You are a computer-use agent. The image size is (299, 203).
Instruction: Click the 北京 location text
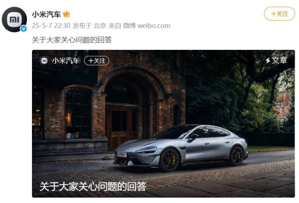pos(100,25)
